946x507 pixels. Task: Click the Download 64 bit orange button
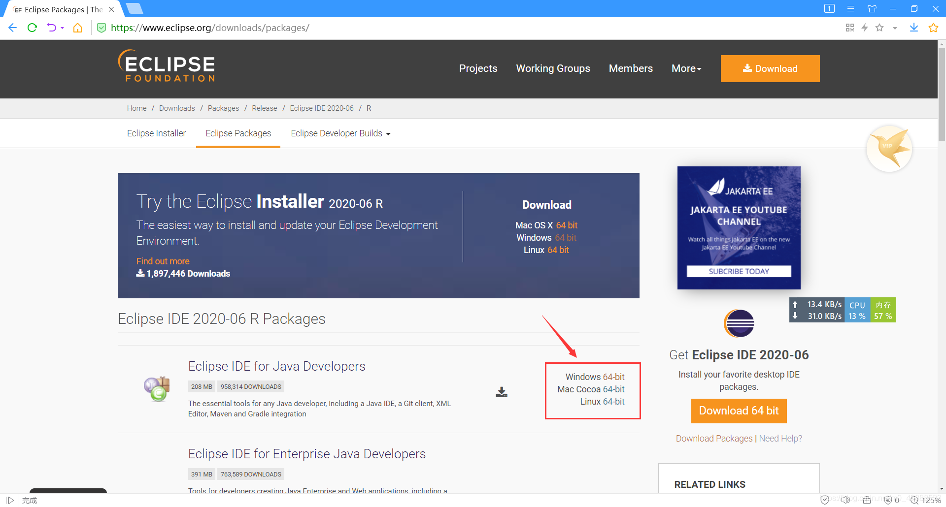[739, 411]
